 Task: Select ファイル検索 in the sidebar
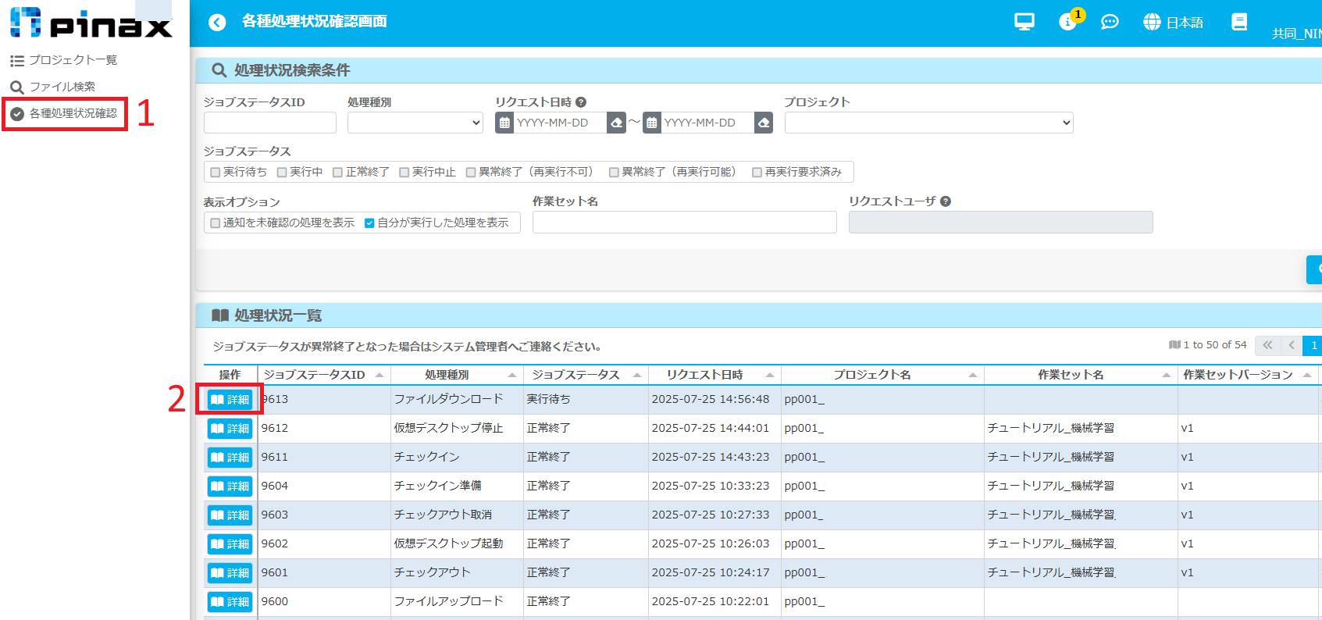tap(53, 87)
